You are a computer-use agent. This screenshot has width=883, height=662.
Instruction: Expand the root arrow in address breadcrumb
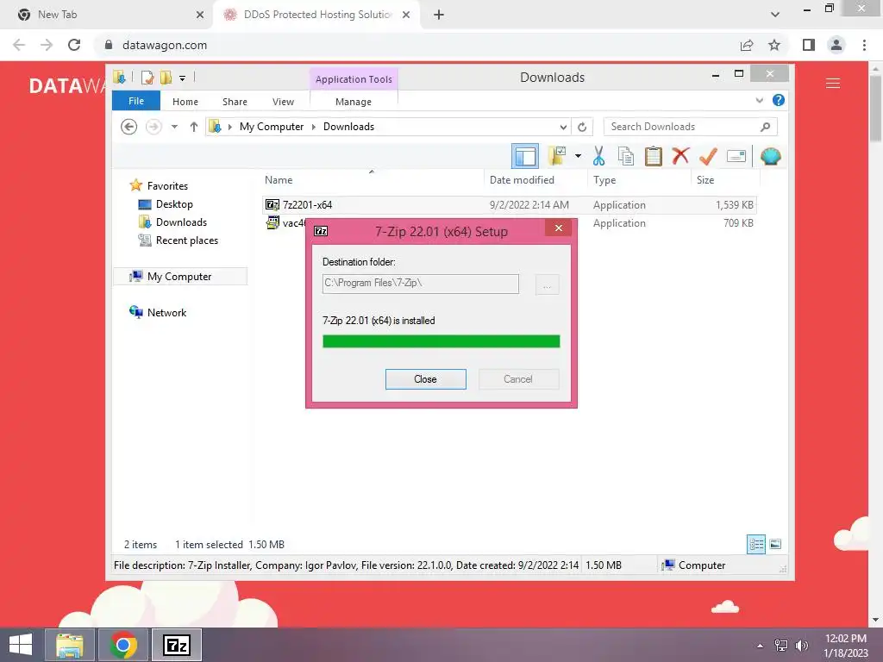pos(229,127)
